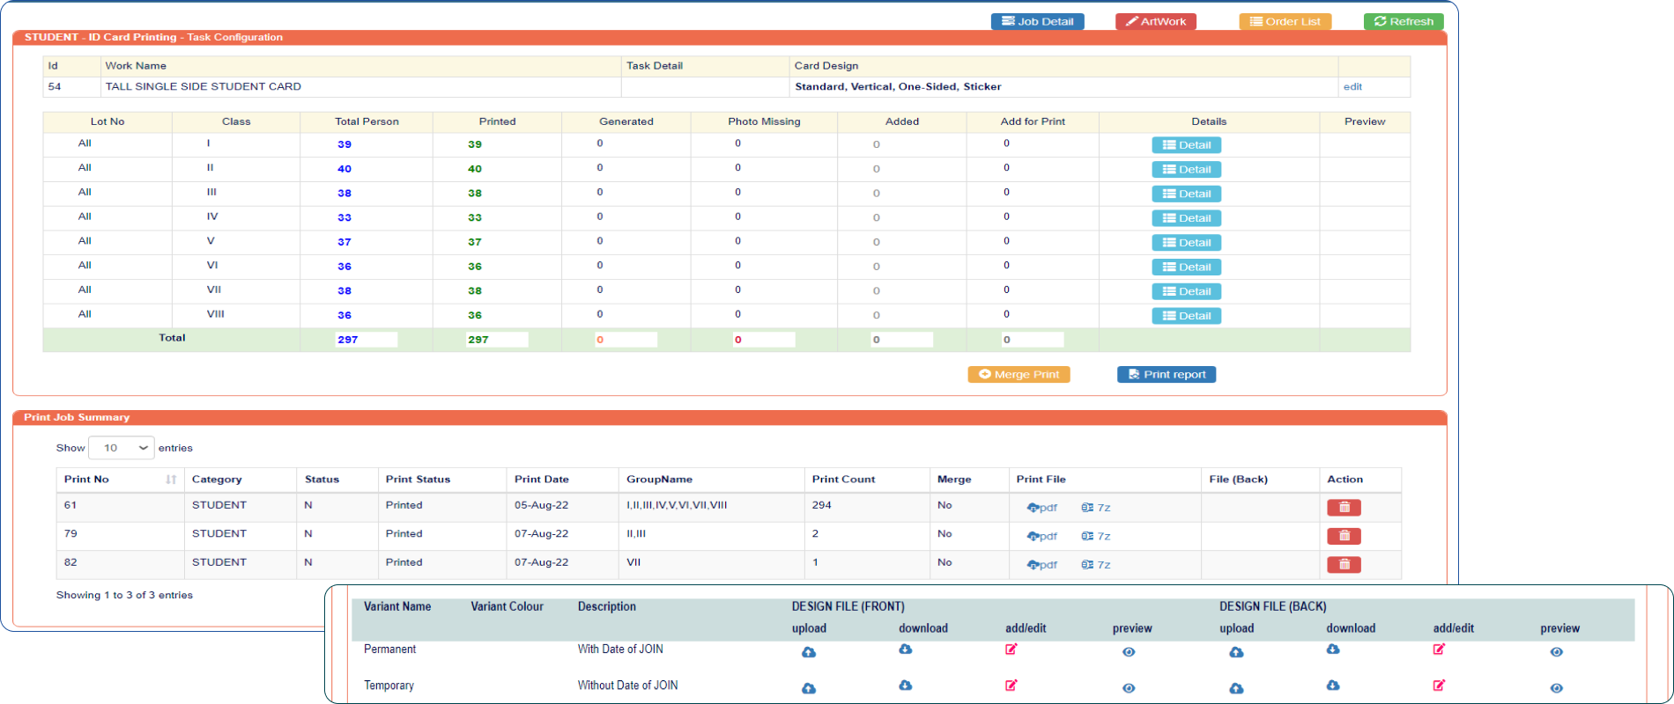Delete print job 61 using trash icon
This screenshot has width=1674, height=704.
point(1344,508)
